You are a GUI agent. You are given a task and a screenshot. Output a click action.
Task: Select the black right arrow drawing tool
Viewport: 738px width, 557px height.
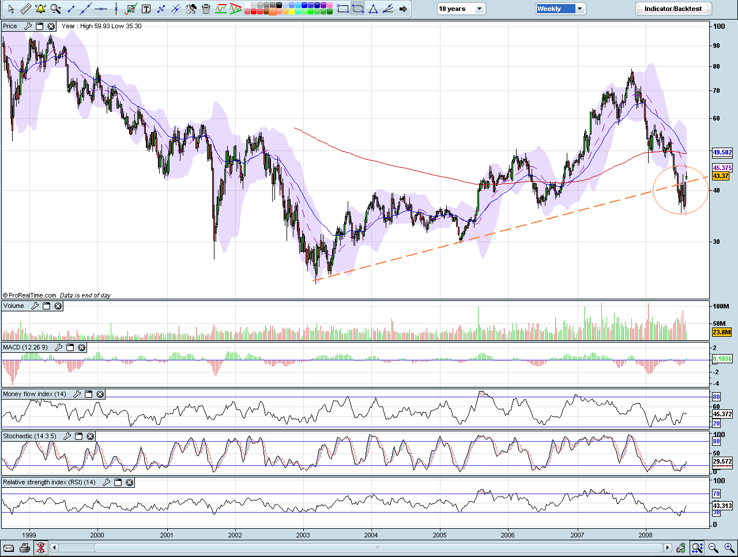(403, 9)
